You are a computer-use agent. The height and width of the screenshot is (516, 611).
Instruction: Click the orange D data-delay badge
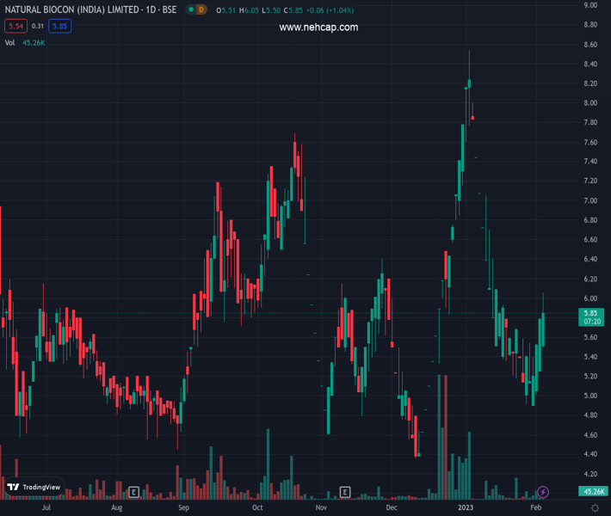pos(201,9)
